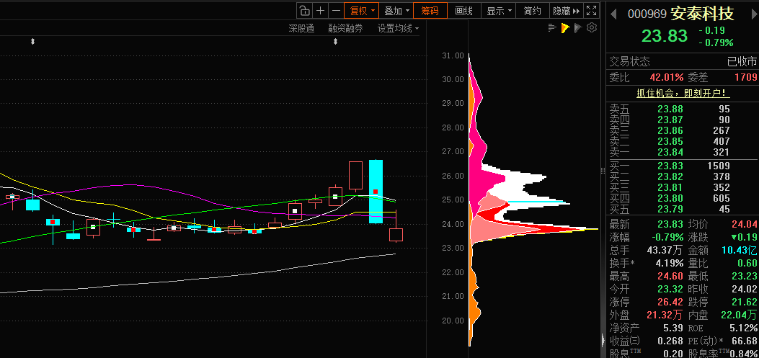759x358 pixels.
Task: Select the gray flame chip view icon
Action: [x=578, y=28]
